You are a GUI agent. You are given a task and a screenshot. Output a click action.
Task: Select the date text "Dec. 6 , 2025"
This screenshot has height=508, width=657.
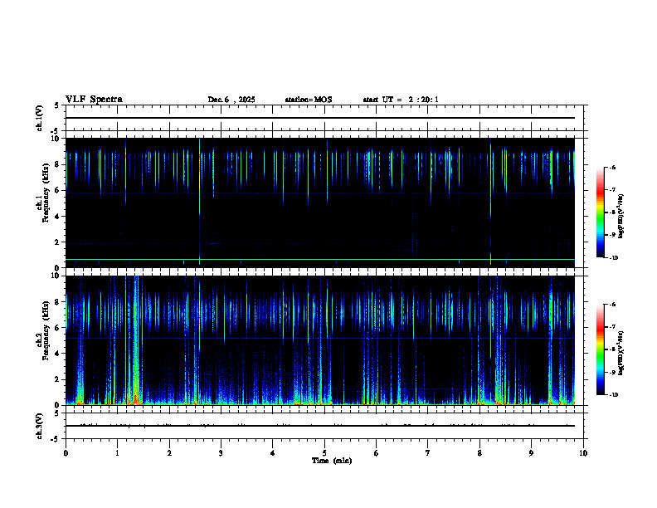click(x=231, y=100)
